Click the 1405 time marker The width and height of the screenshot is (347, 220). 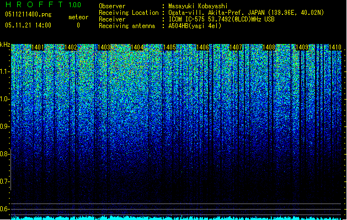point(170,47)
